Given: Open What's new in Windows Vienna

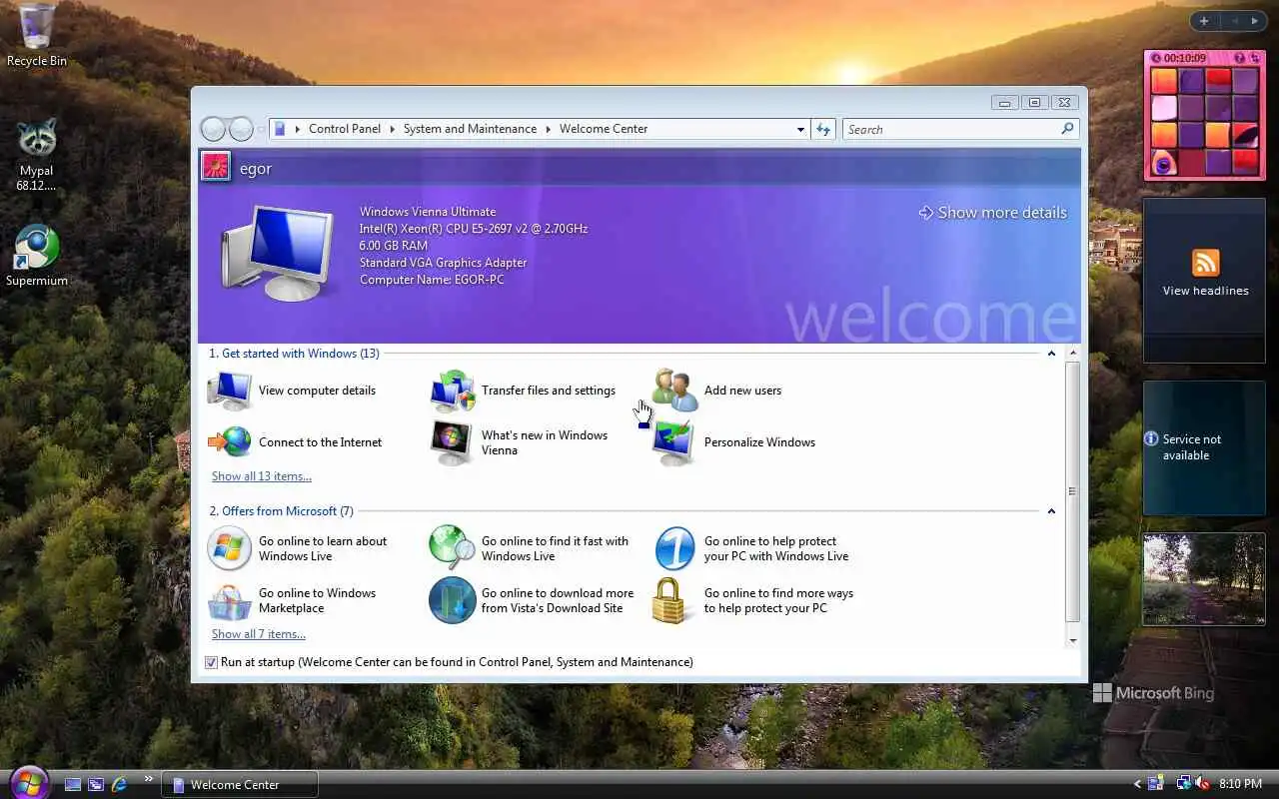Looking at the screenshot, I should 520,442.
